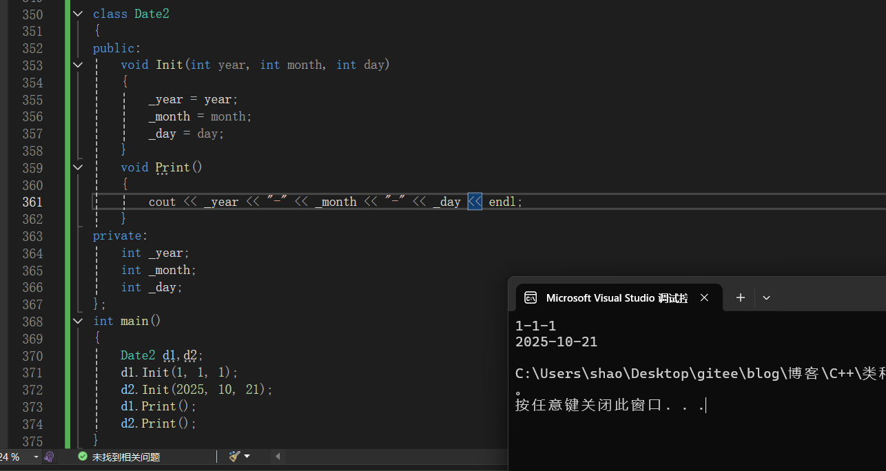Click the C:\Users\shao path line in console

coord(700,374)
